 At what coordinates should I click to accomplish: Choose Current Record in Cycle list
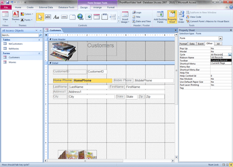(221, 60)
